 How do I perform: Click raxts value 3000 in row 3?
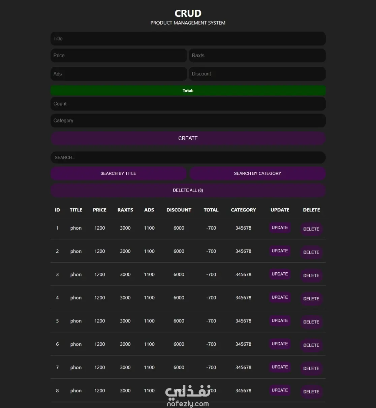point(125,274)
